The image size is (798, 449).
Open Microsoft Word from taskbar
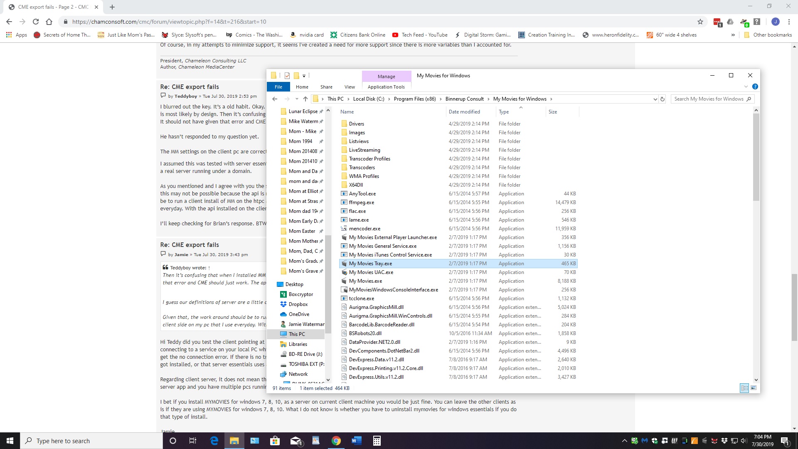tap(357, 441)
